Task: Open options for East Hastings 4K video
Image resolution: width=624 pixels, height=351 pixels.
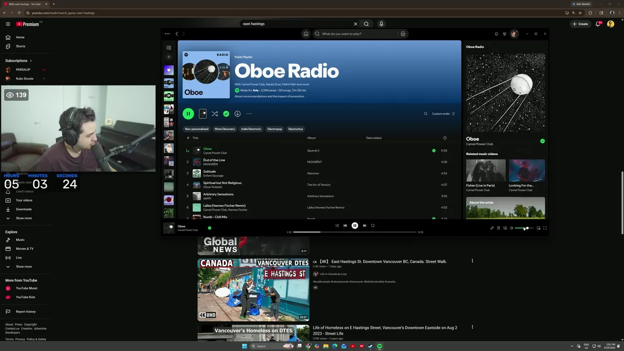Action: click(472, 261)
